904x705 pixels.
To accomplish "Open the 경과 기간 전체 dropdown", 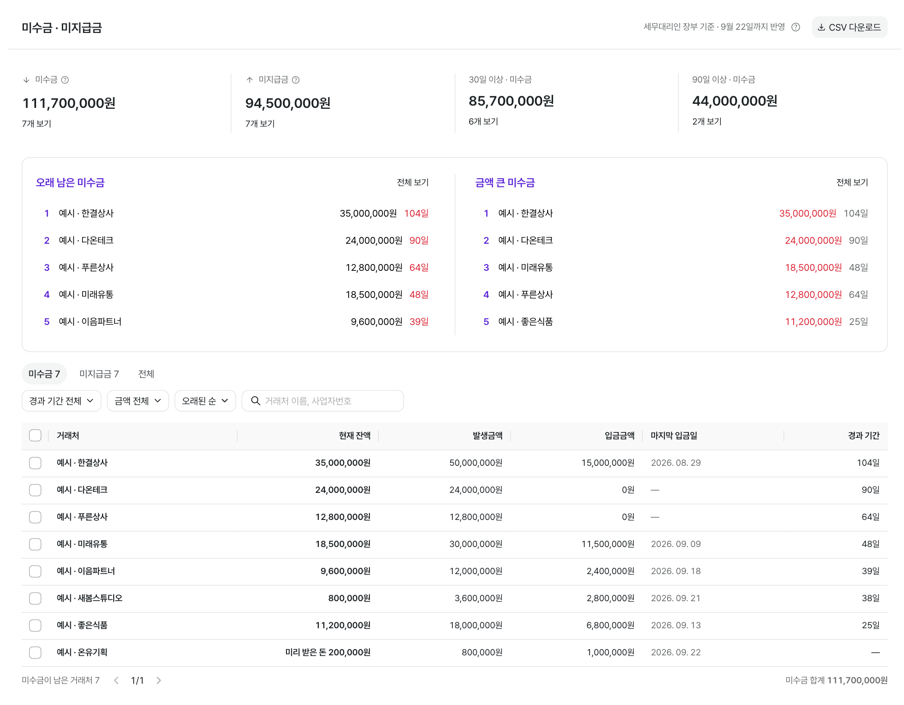I will coord(61,401).
